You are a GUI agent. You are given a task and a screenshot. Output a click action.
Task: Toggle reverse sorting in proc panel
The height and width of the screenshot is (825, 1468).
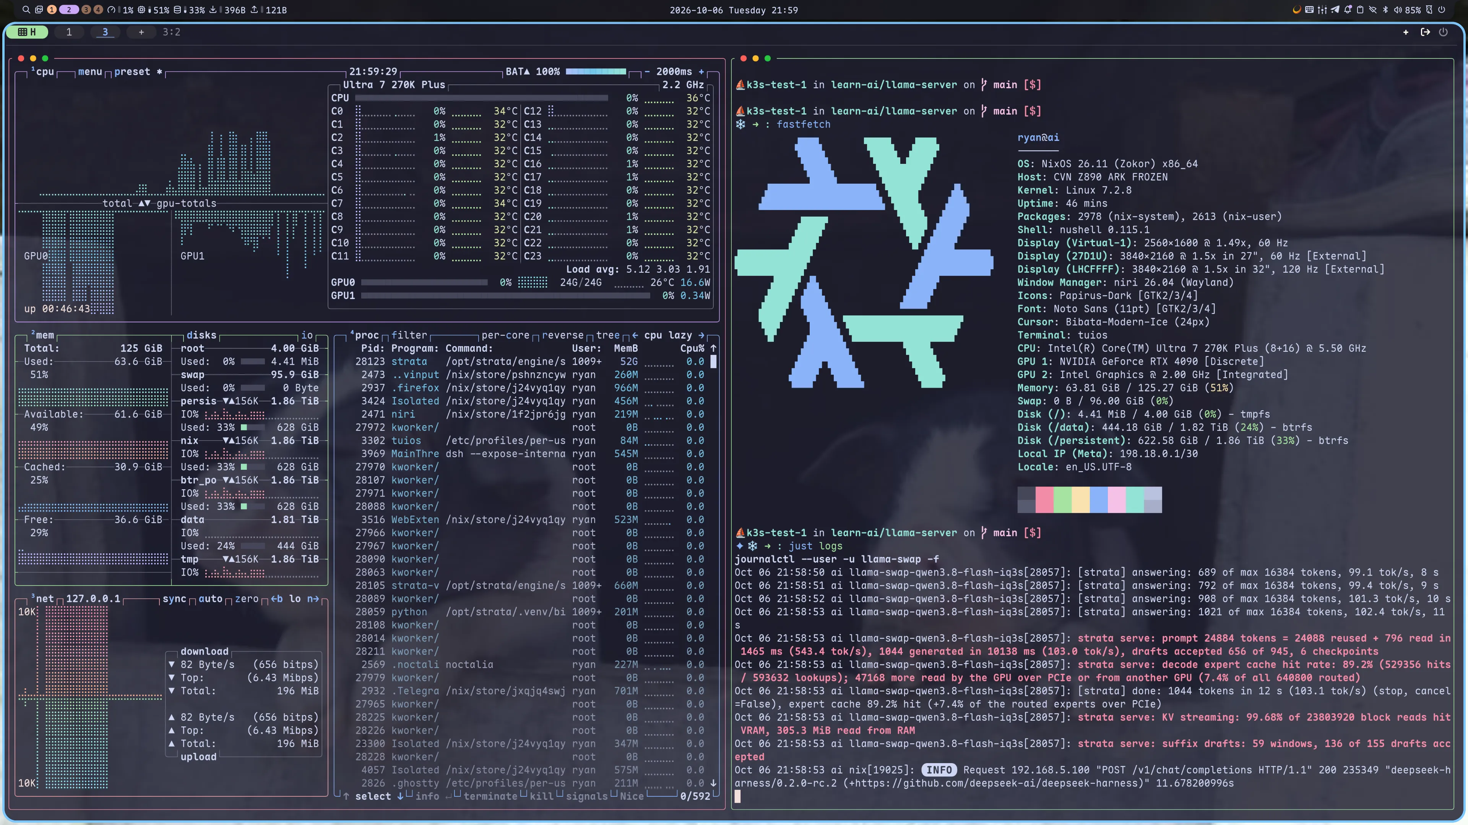562,335
